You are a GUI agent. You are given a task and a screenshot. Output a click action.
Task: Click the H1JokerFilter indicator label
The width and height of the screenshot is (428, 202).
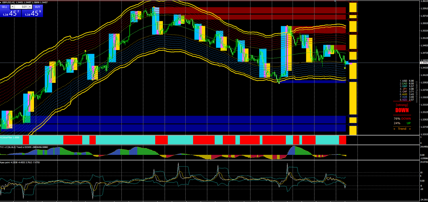[10, 138]
